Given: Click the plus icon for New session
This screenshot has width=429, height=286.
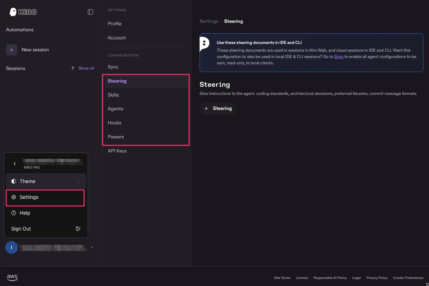Looking at the screenshot, I should [11, 50].
